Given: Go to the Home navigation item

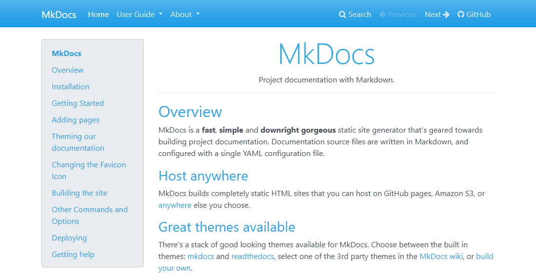Looking at the screenshot, I should tap(98, 14).
